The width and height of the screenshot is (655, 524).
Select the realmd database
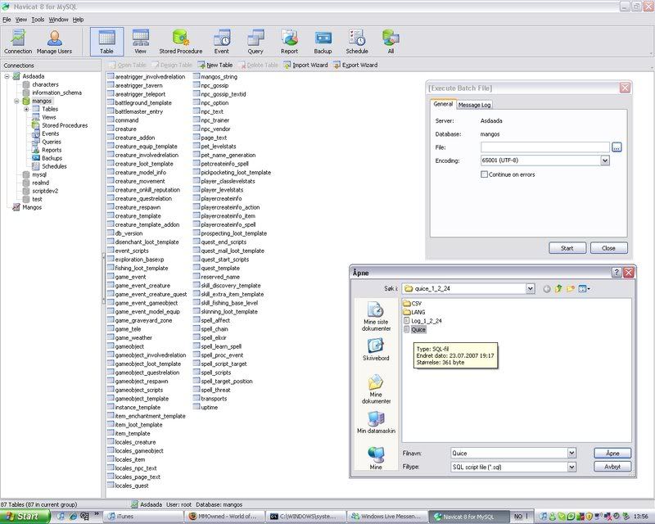pyautogui.click(x=36, y=183)
